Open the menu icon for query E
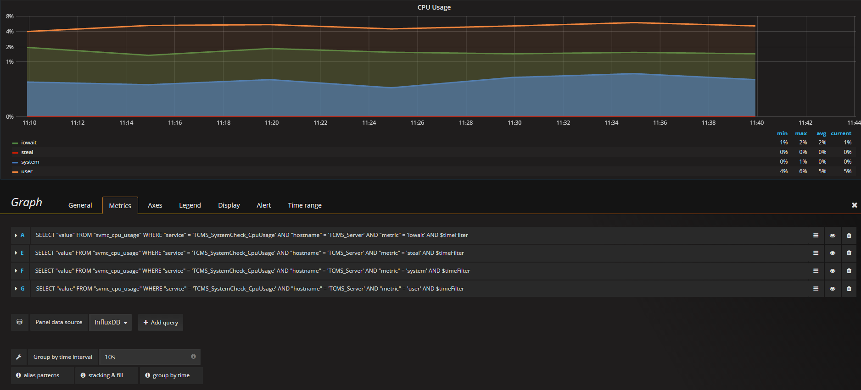The width and height of the screenshot is (861, 390). click(816, 253)
